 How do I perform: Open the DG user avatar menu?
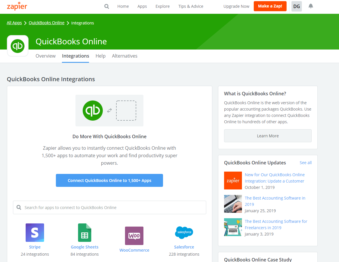tap(297, 6)
